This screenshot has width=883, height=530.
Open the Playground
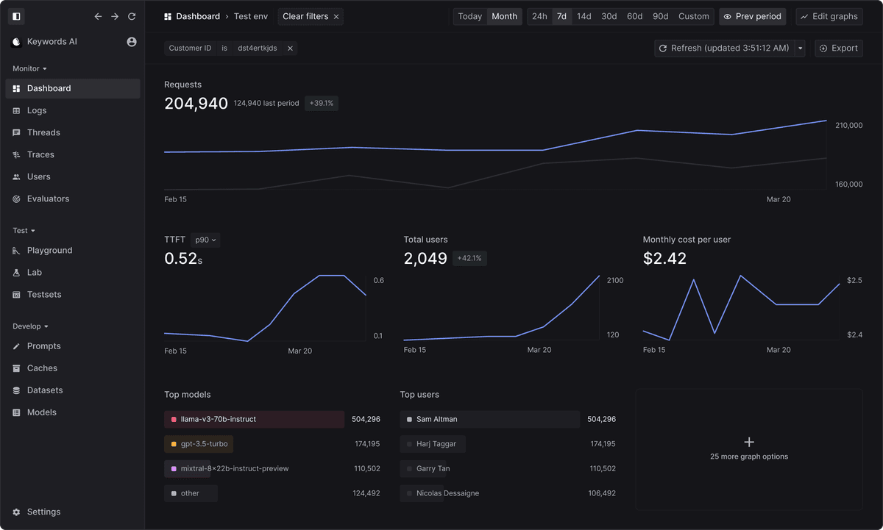click(49, 250)
